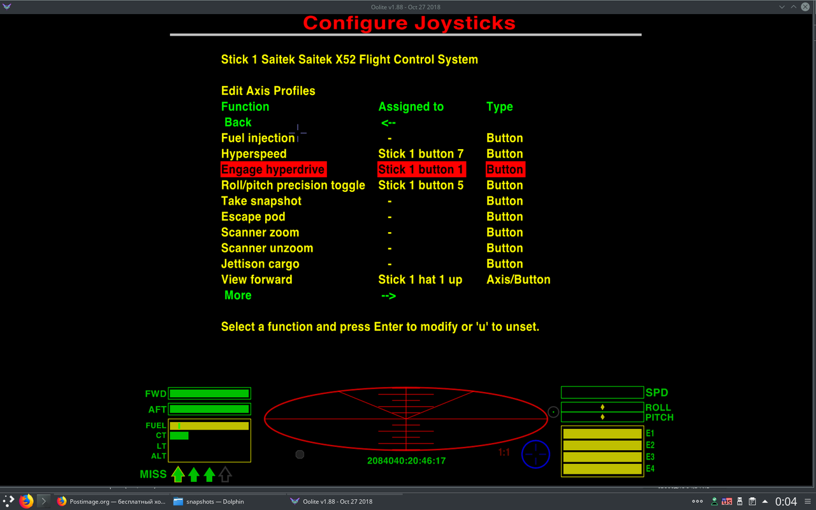The height and width of the screenshot is (510, 816).
Task: Select the Back row
Action: tap(238, 122)
